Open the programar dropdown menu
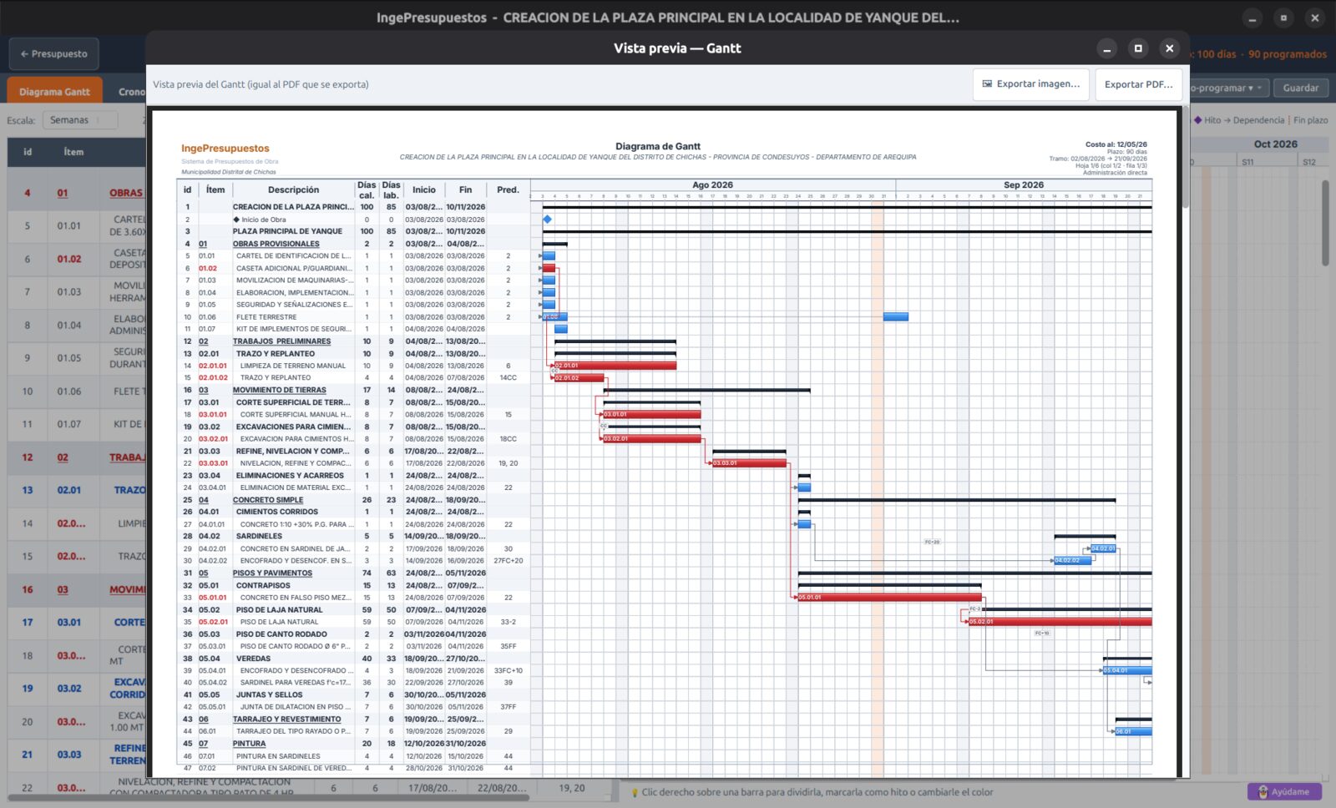Viewport: 1336px width, 808px height. coord(1227,88)
